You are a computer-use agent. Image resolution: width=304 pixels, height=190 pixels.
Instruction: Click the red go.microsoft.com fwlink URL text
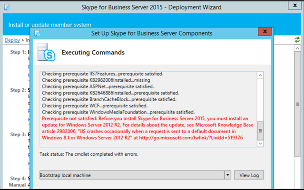[191, 138]
